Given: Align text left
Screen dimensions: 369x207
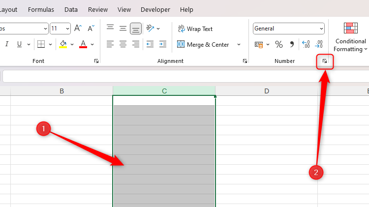Looking at the screenshot, I should [x=110, y=44].
